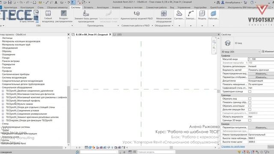Open the Главная модель dropdown in status bar

pyautogui.click(x=156, y=152)
